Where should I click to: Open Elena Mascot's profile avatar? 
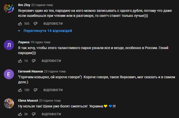pos(9,103)
